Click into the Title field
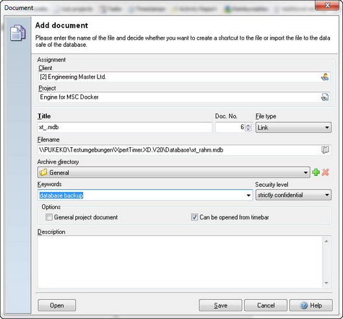The width and height of the screenshot is (343, 319). pos(125,127)
